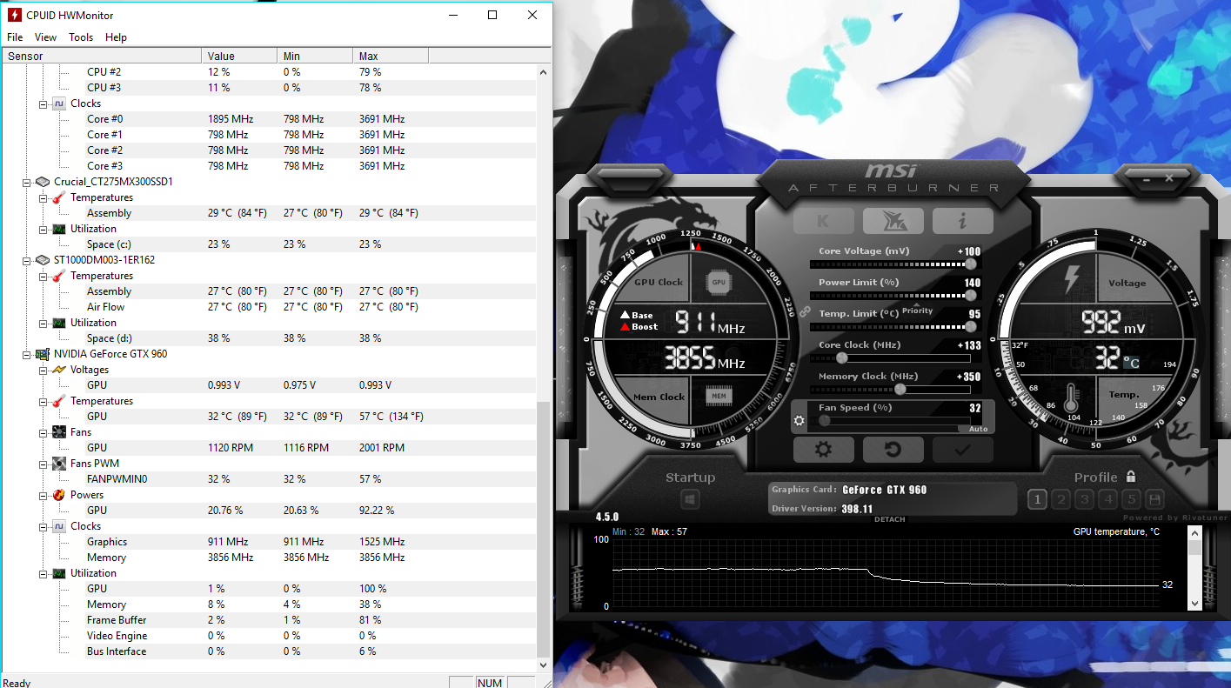Open the Afterburner information 'i' button
Image resolution: width=1231 pixels, height=688 pixels.
point(962,221)
